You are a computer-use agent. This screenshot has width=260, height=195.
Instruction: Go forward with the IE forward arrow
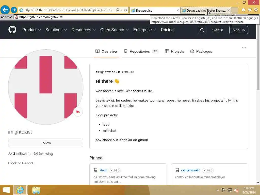[14, 10]
